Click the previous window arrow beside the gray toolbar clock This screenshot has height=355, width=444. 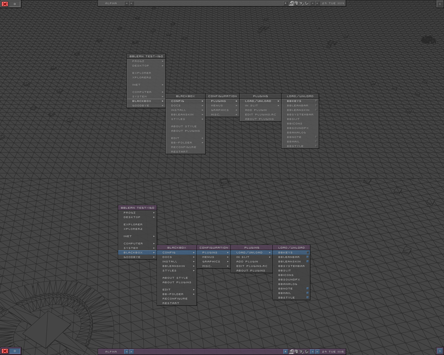click(x=312, y=3)
